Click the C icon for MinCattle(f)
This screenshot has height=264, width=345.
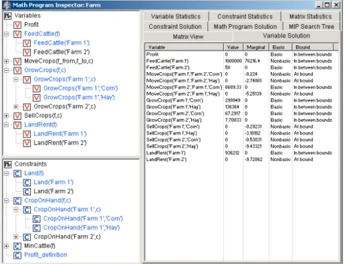17,246
